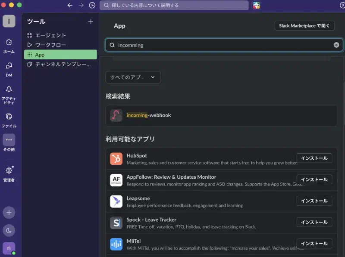Open the colorful AI assistant icon
This screenshot has height=257, width=345.
tap(256, 5)
